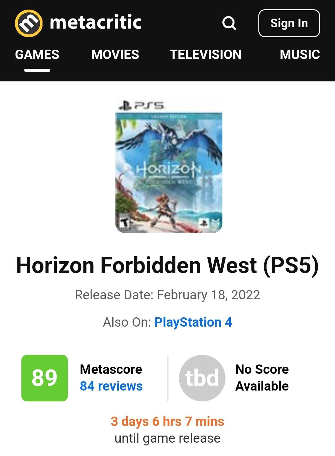Click the Also On label
The width and height of the screenshot is (335, 456).
pyautogui.click(x=127, y=322)
